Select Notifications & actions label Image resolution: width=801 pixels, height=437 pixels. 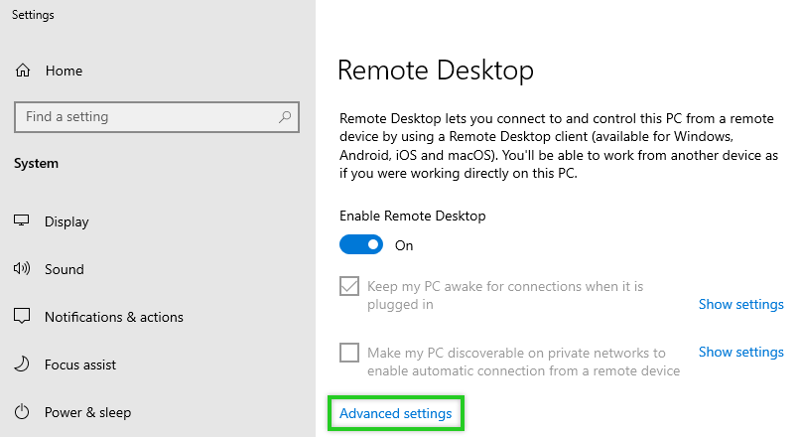click(113, 317)
